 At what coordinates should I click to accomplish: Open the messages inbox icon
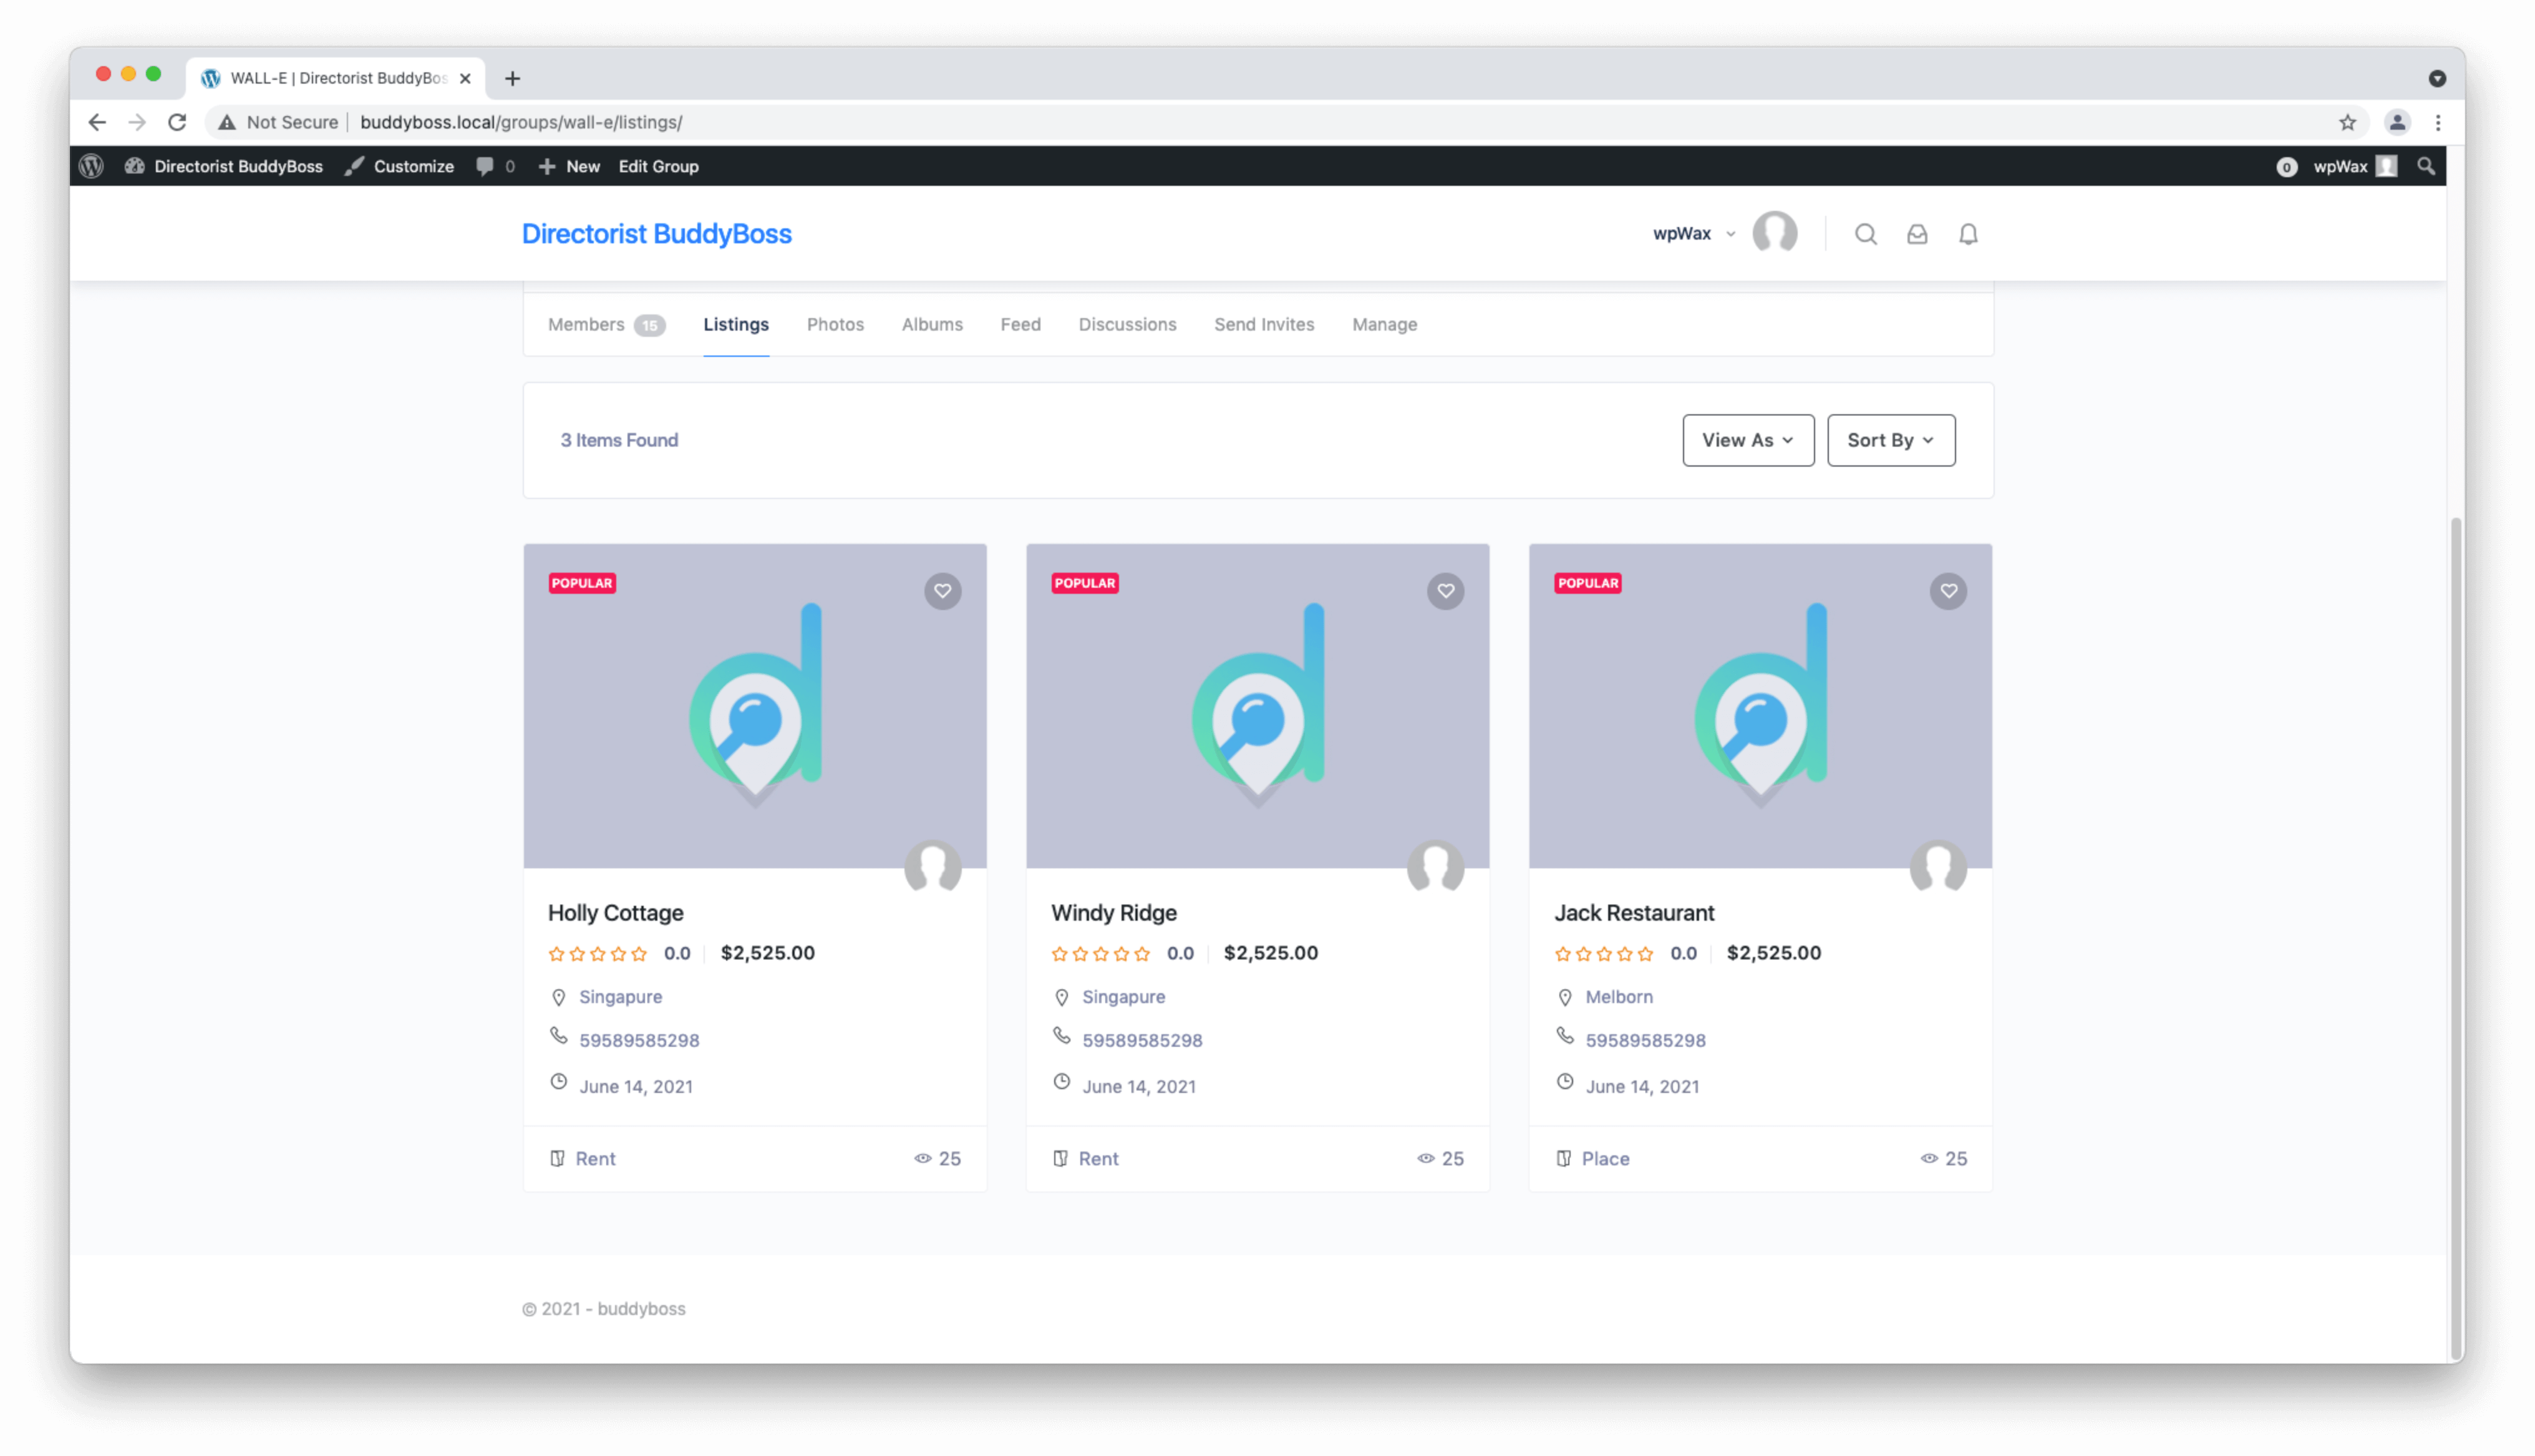(x=1917, y=234)
